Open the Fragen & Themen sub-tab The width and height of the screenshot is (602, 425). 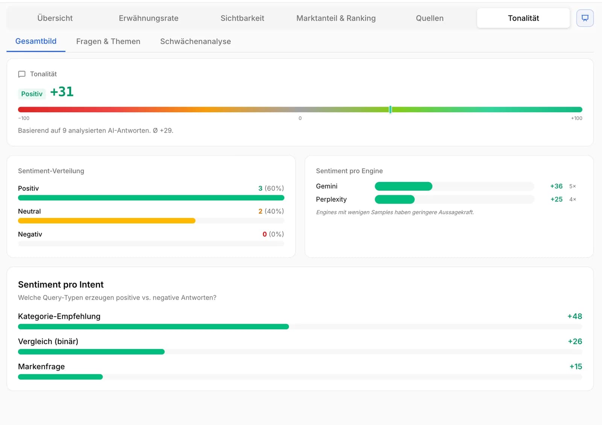click(108, 41)
